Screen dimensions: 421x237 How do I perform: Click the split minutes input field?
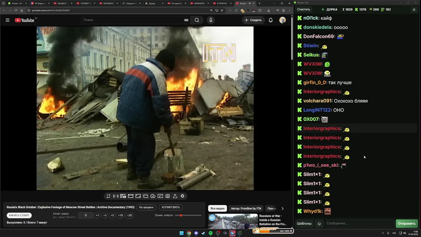coord(86,215)
